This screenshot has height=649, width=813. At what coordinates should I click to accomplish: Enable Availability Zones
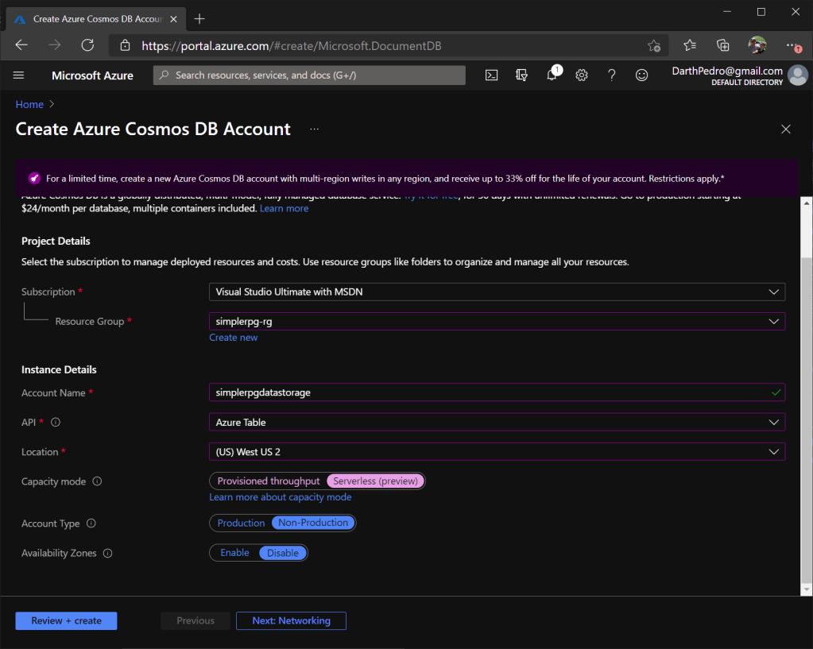click(234, 553)
